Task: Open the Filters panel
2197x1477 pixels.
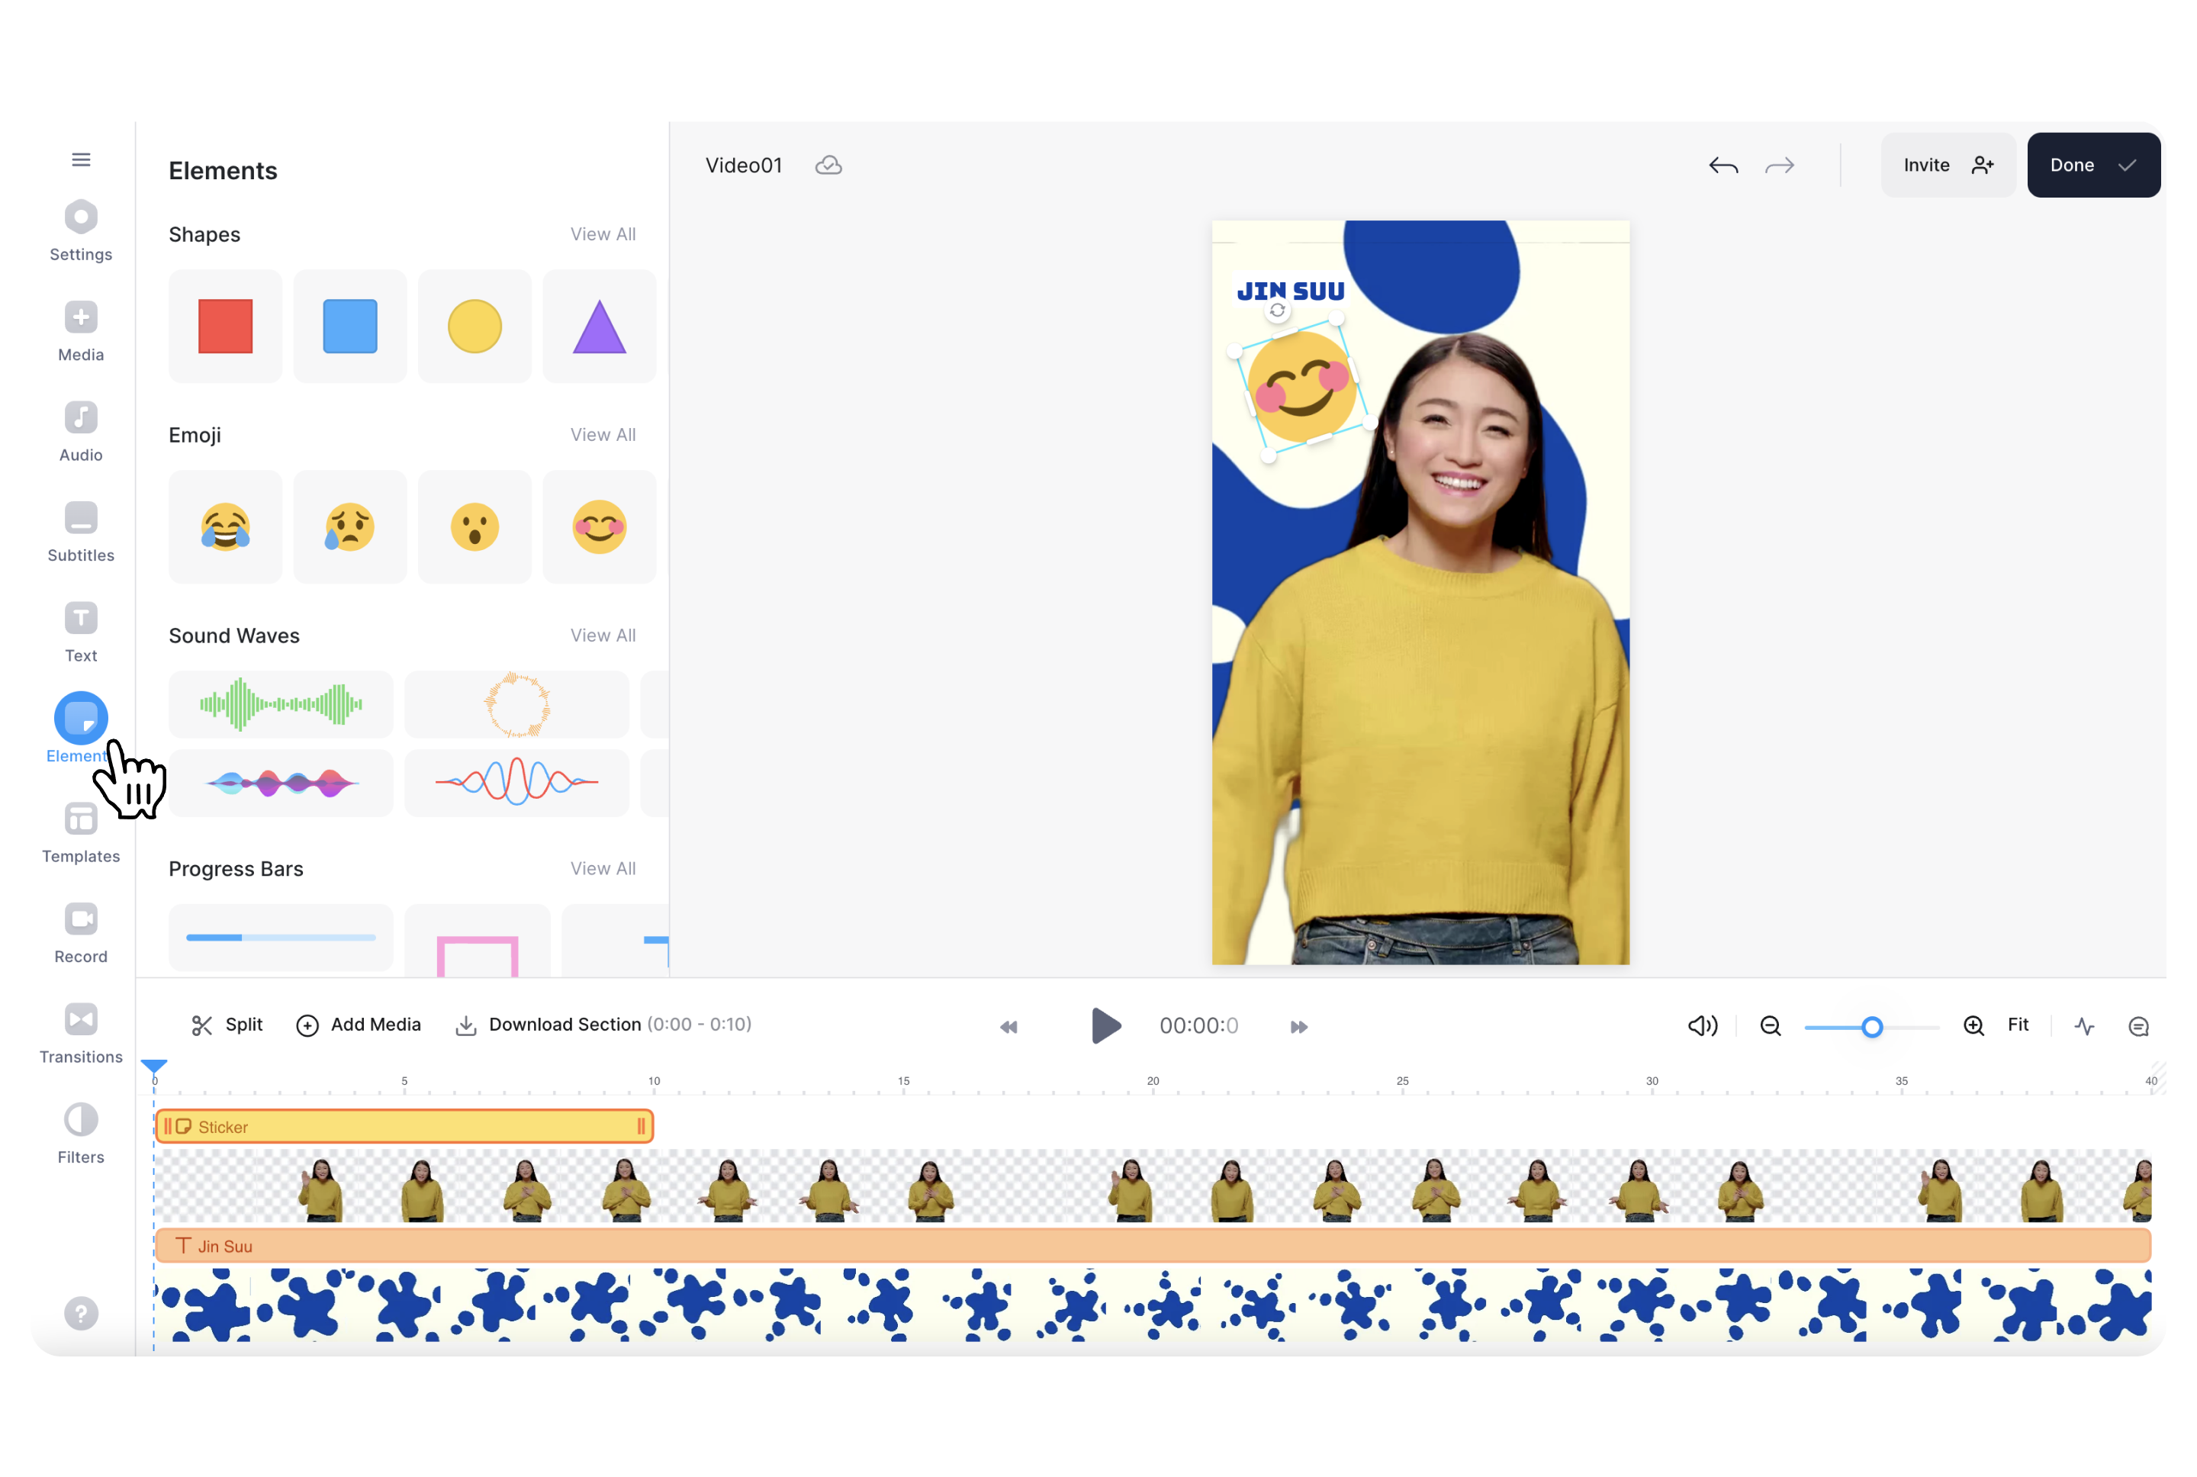Action: click(x=81, y=1134)
